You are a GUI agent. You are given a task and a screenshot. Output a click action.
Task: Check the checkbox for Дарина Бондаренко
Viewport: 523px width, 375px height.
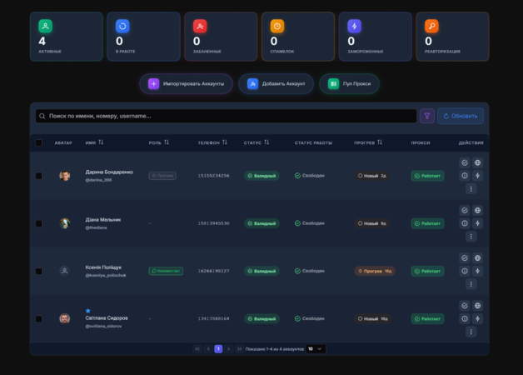(39, 176)
